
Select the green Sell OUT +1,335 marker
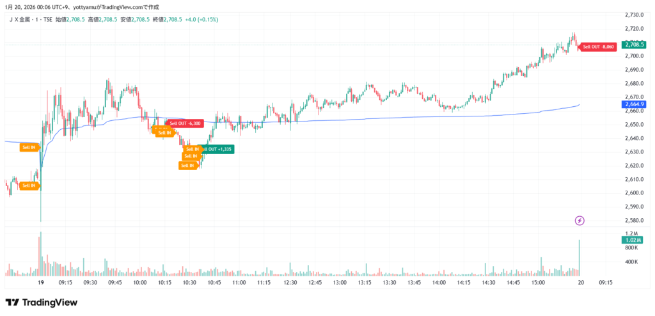pos(217,149)
